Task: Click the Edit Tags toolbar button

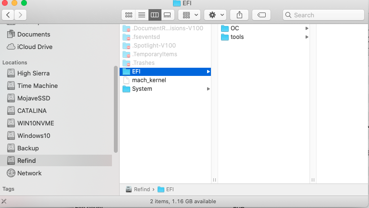Action: click(x=261, y=15)
